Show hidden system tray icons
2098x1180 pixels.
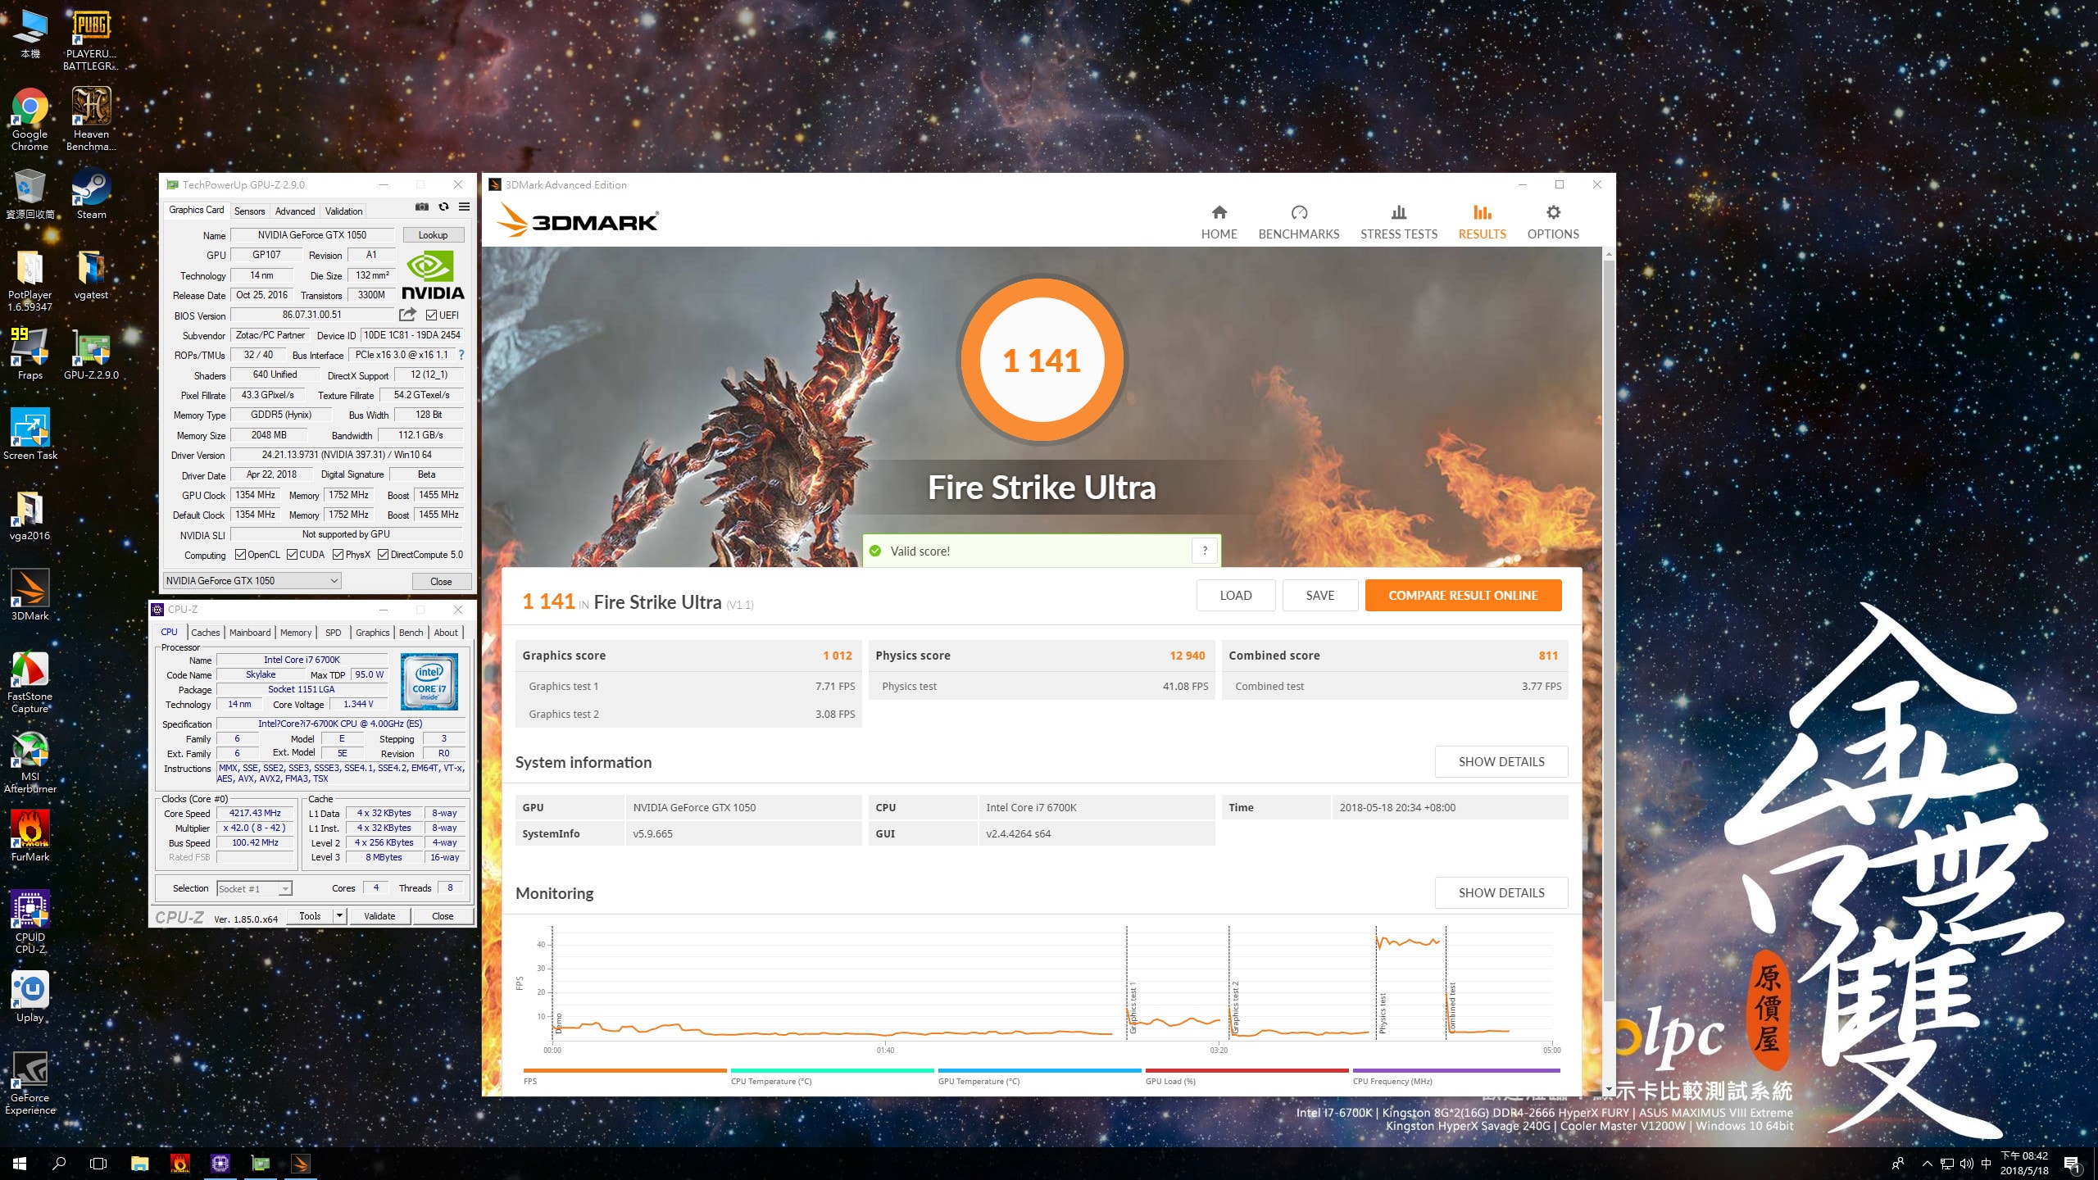[x=1928, y=1164]
